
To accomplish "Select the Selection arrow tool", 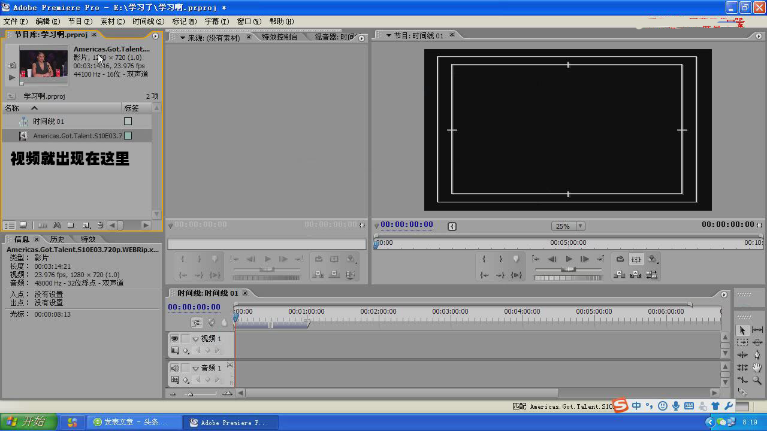I will (x=742, y=330).
